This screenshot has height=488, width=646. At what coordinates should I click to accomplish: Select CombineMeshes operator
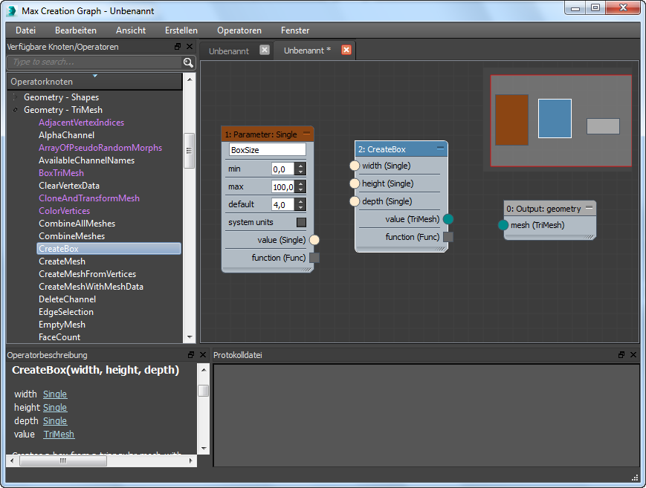pyautogui.click(x=71, y=236)
